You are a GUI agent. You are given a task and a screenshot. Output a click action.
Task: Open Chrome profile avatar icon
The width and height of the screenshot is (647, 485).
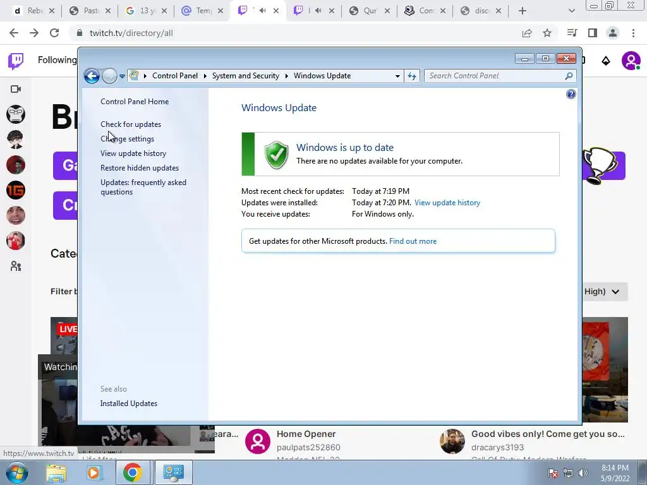(613, 33)
